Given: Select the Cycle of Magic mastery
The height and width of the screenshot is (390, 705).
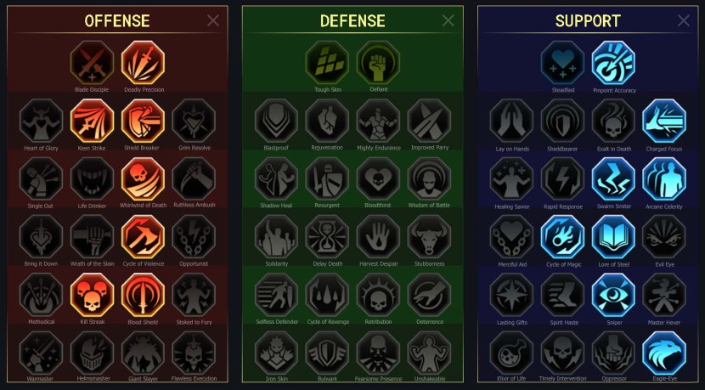Looking at the screenshot, I should pyautogui.click(x=563, y=237).
